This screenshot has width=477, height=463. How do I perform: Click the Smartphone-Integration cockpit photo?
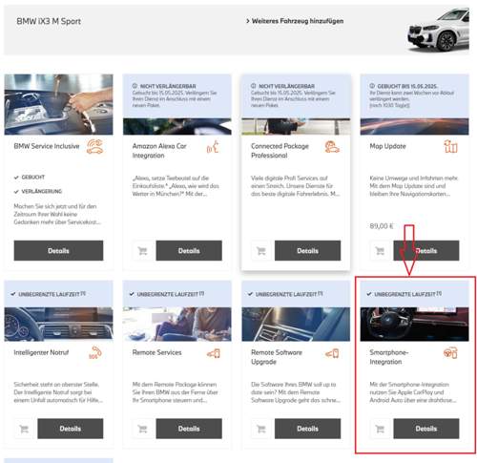(x=414, y=324)
